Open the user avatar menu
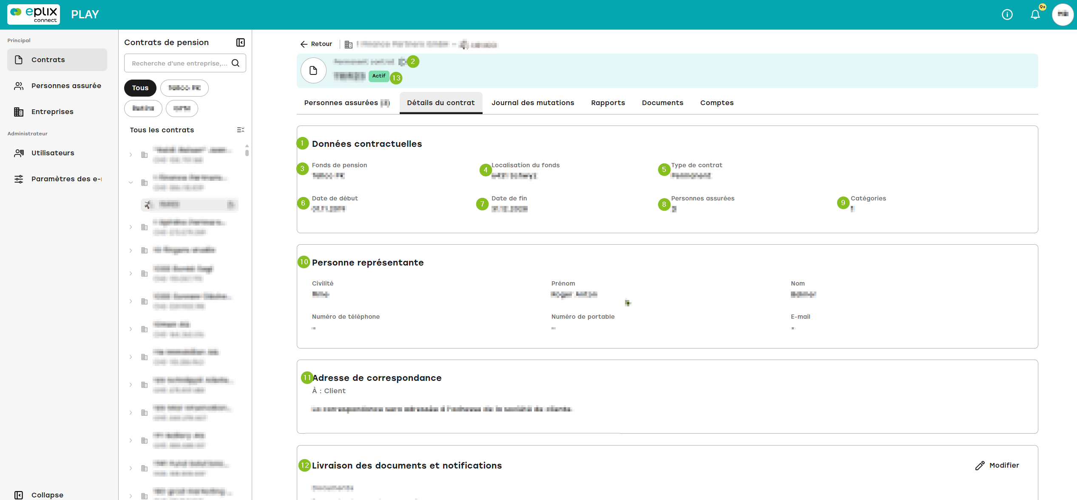The image size is (1077, 500). coord(1063,14)
